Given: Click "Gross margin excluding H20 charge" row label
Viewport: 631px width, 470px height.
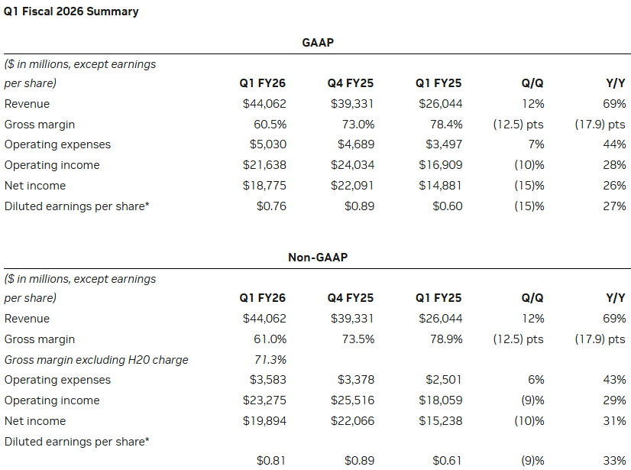Looking at the screenshot, I should [96, 360].
